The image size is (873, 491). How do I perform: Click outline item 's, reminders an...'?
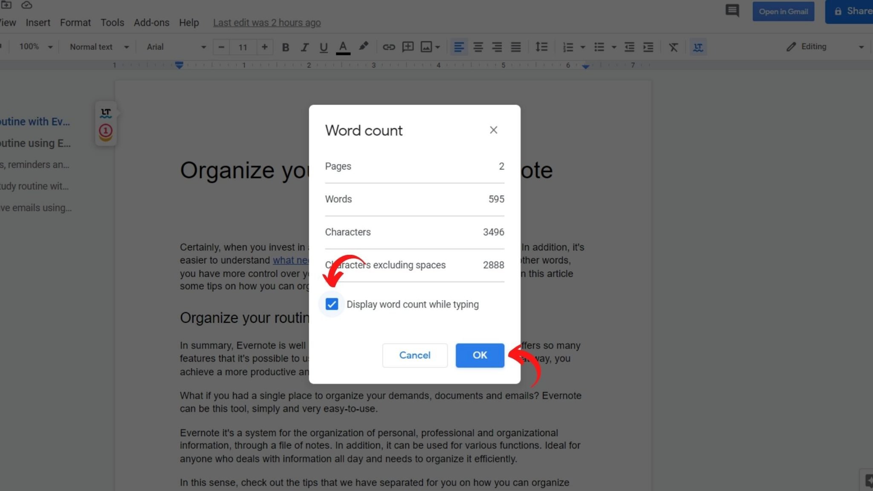[x=35, y=165]
